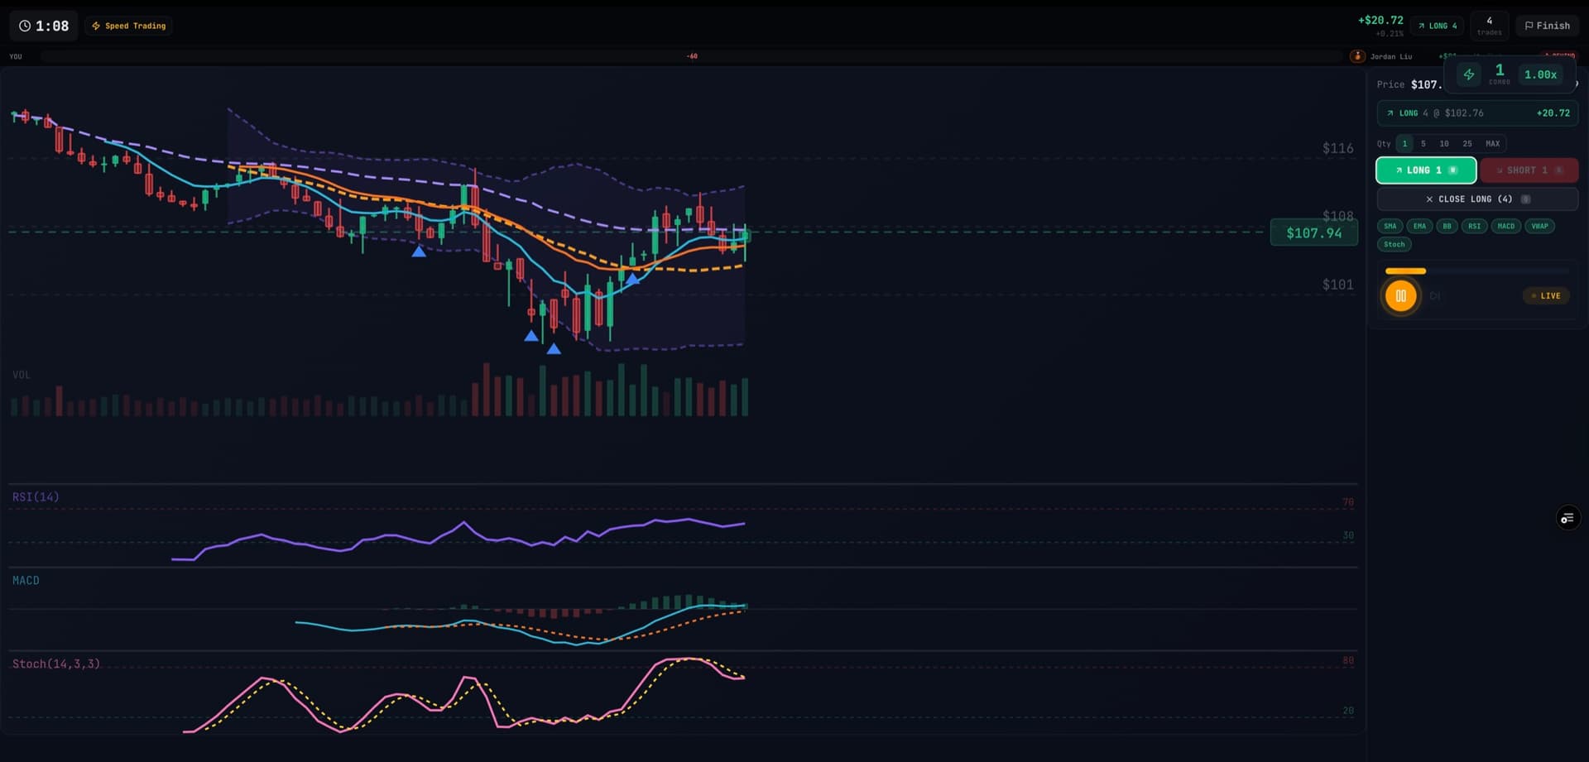1589x762 pixels.
Task: Click CLOSE LONG (4) button
Action: tap(1476, 199)
